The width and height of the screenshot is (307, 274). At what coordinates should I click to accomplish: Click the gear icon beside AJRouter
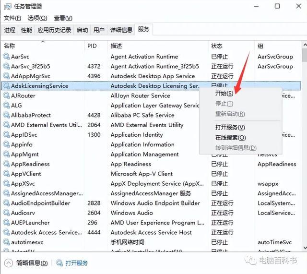pos(6,95)
